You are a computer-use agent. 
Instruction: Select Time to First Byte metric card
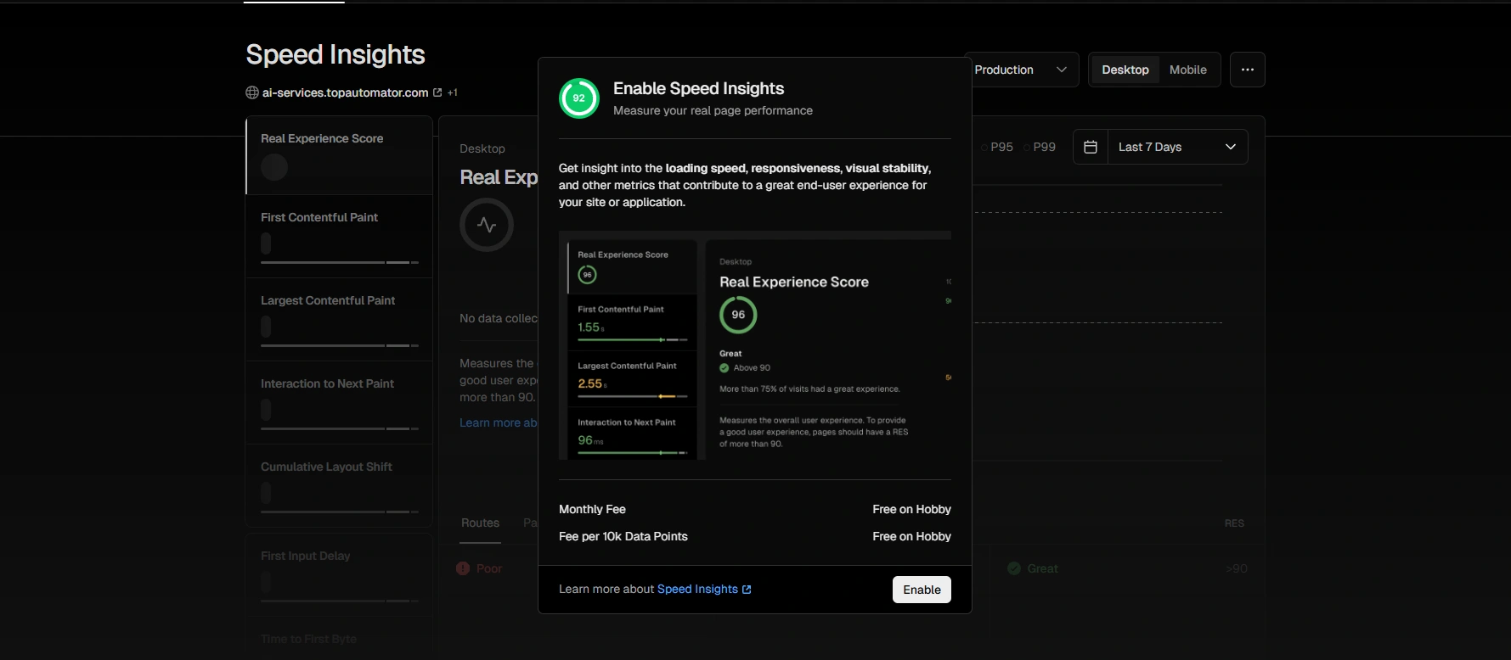pyautogui.click(x=339, y=639)
